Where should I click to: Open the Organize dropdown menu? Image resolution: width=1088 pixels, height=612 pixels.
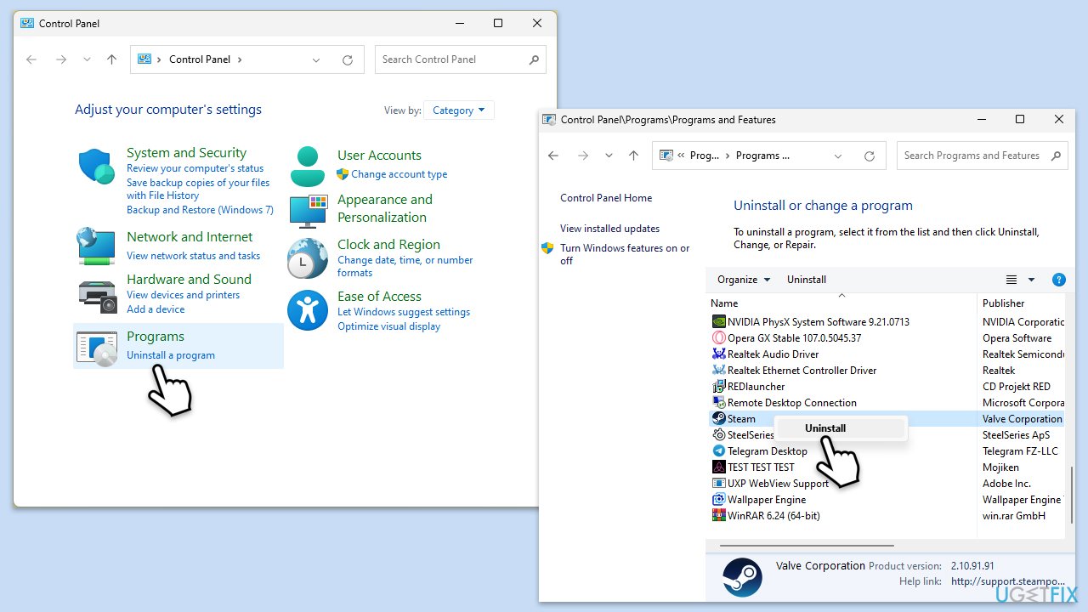click(x=744, y=280)
